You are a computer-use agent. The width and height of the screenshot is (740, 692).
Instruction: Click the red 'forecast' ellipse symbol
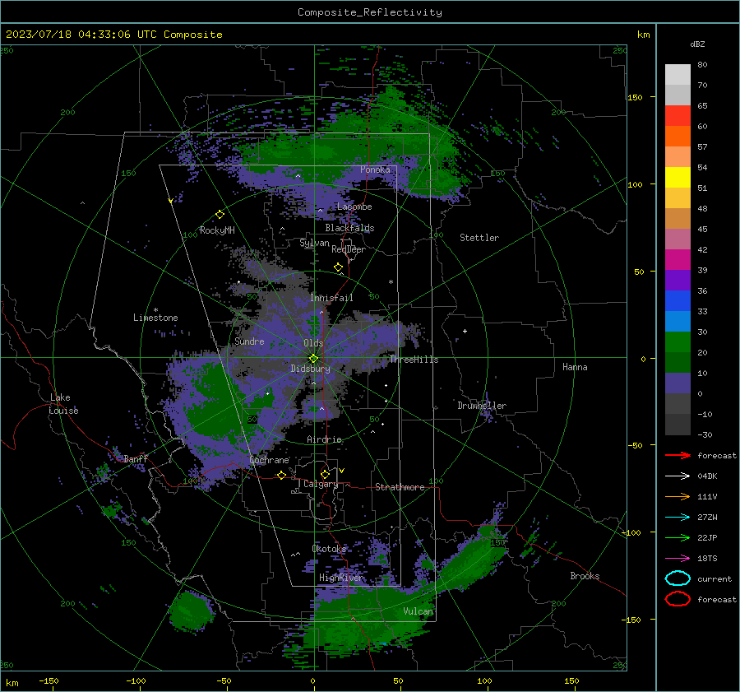tap(678, 599)
